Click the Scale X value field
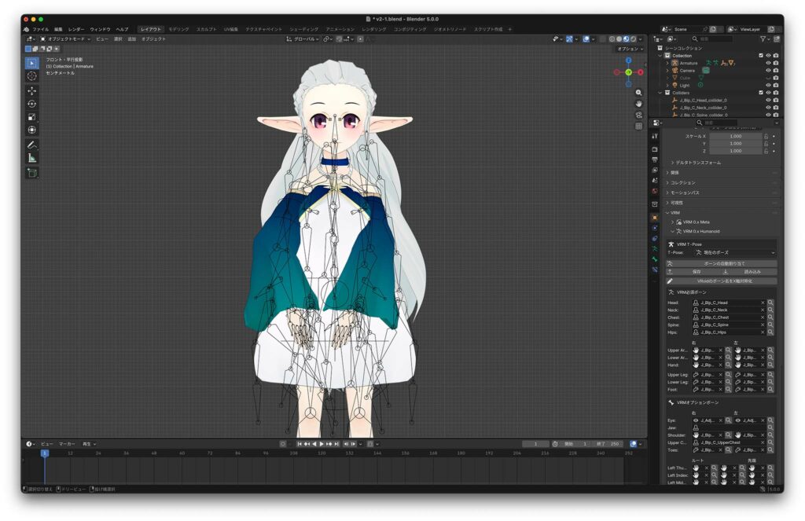The height and width of the screenshot is (521, 805). [x=735, y=136]
